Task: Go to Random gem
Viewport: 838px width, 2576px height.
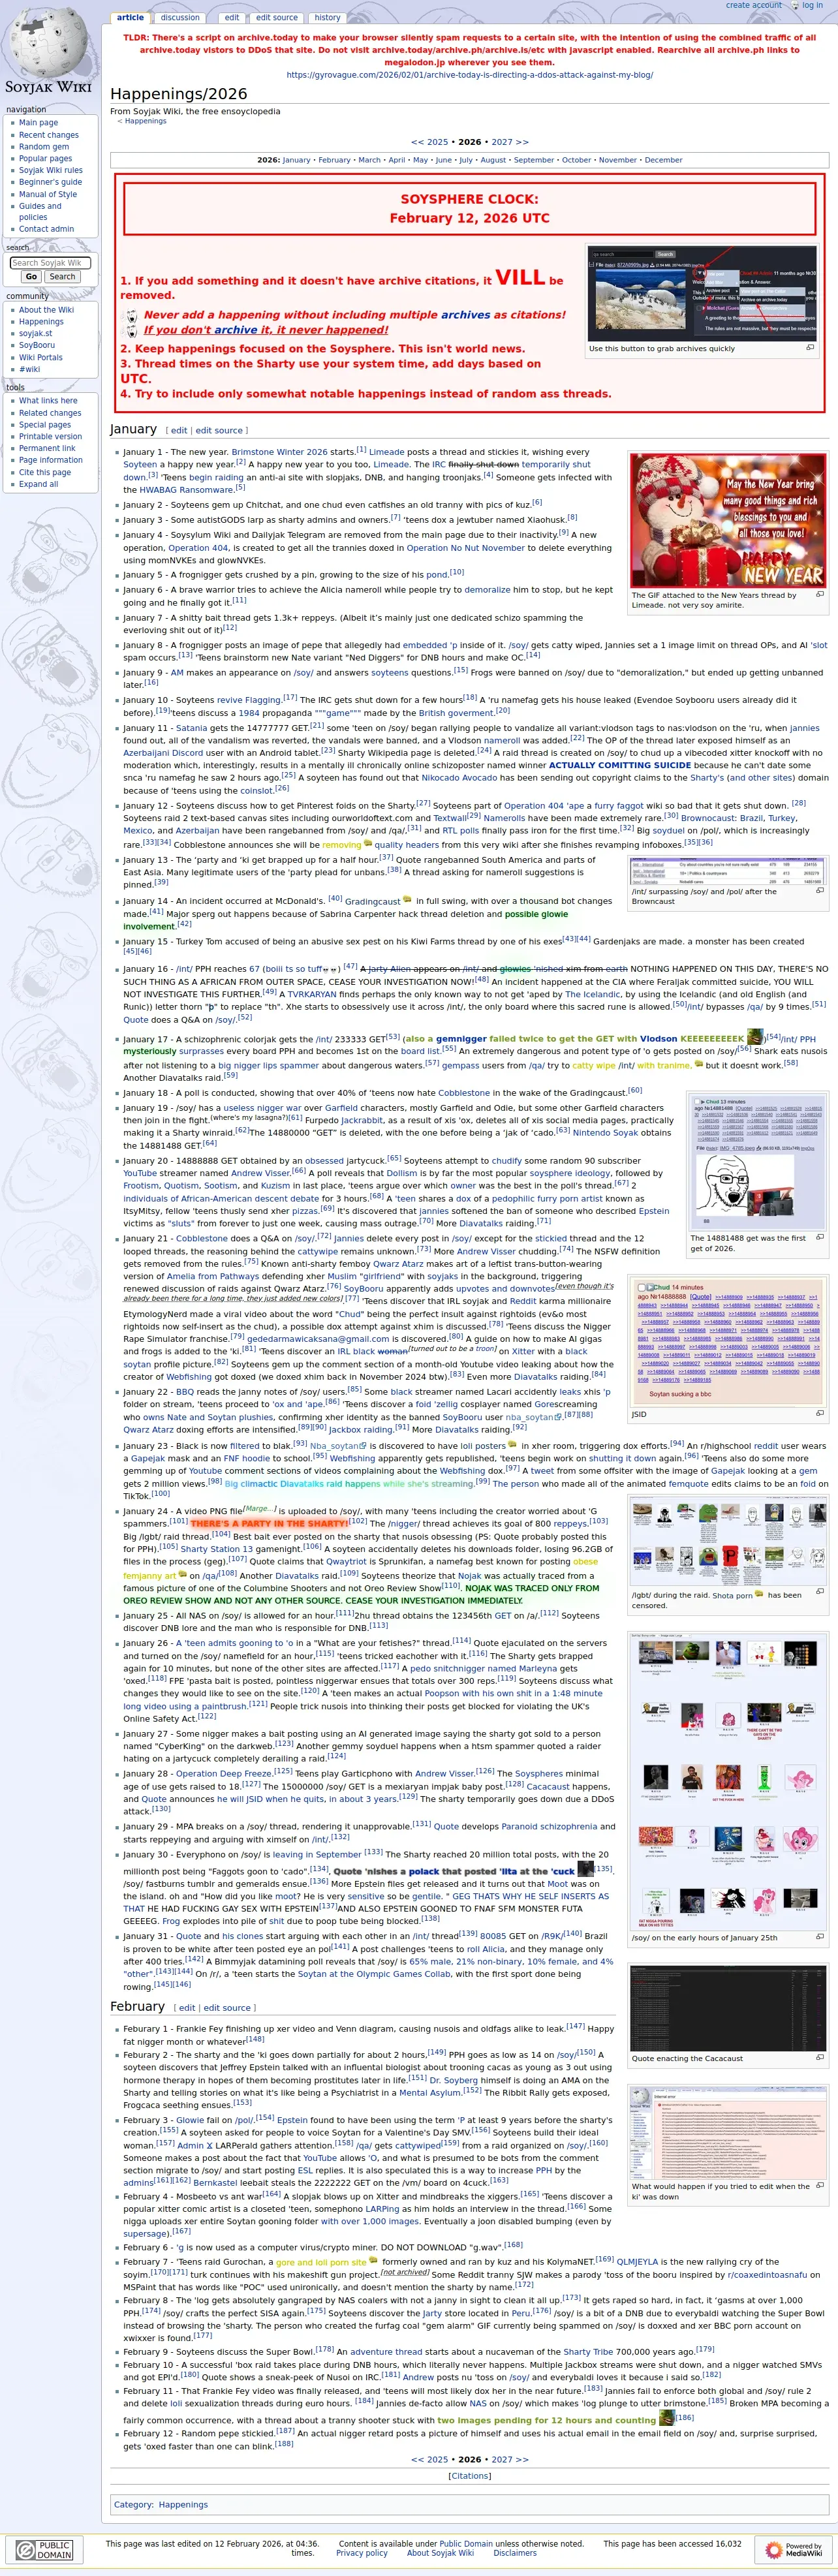Action: 43,147
